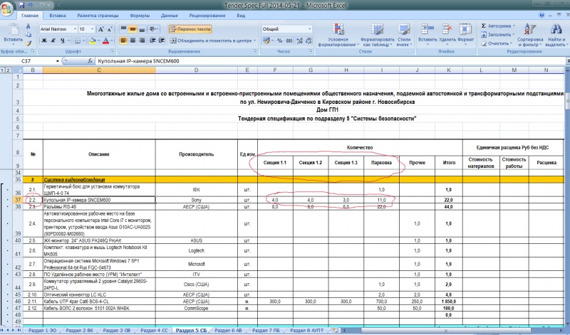Screen dimensions: 570x335
Task: Toggle outline level 1 button
Action: [x=3, y=70]
